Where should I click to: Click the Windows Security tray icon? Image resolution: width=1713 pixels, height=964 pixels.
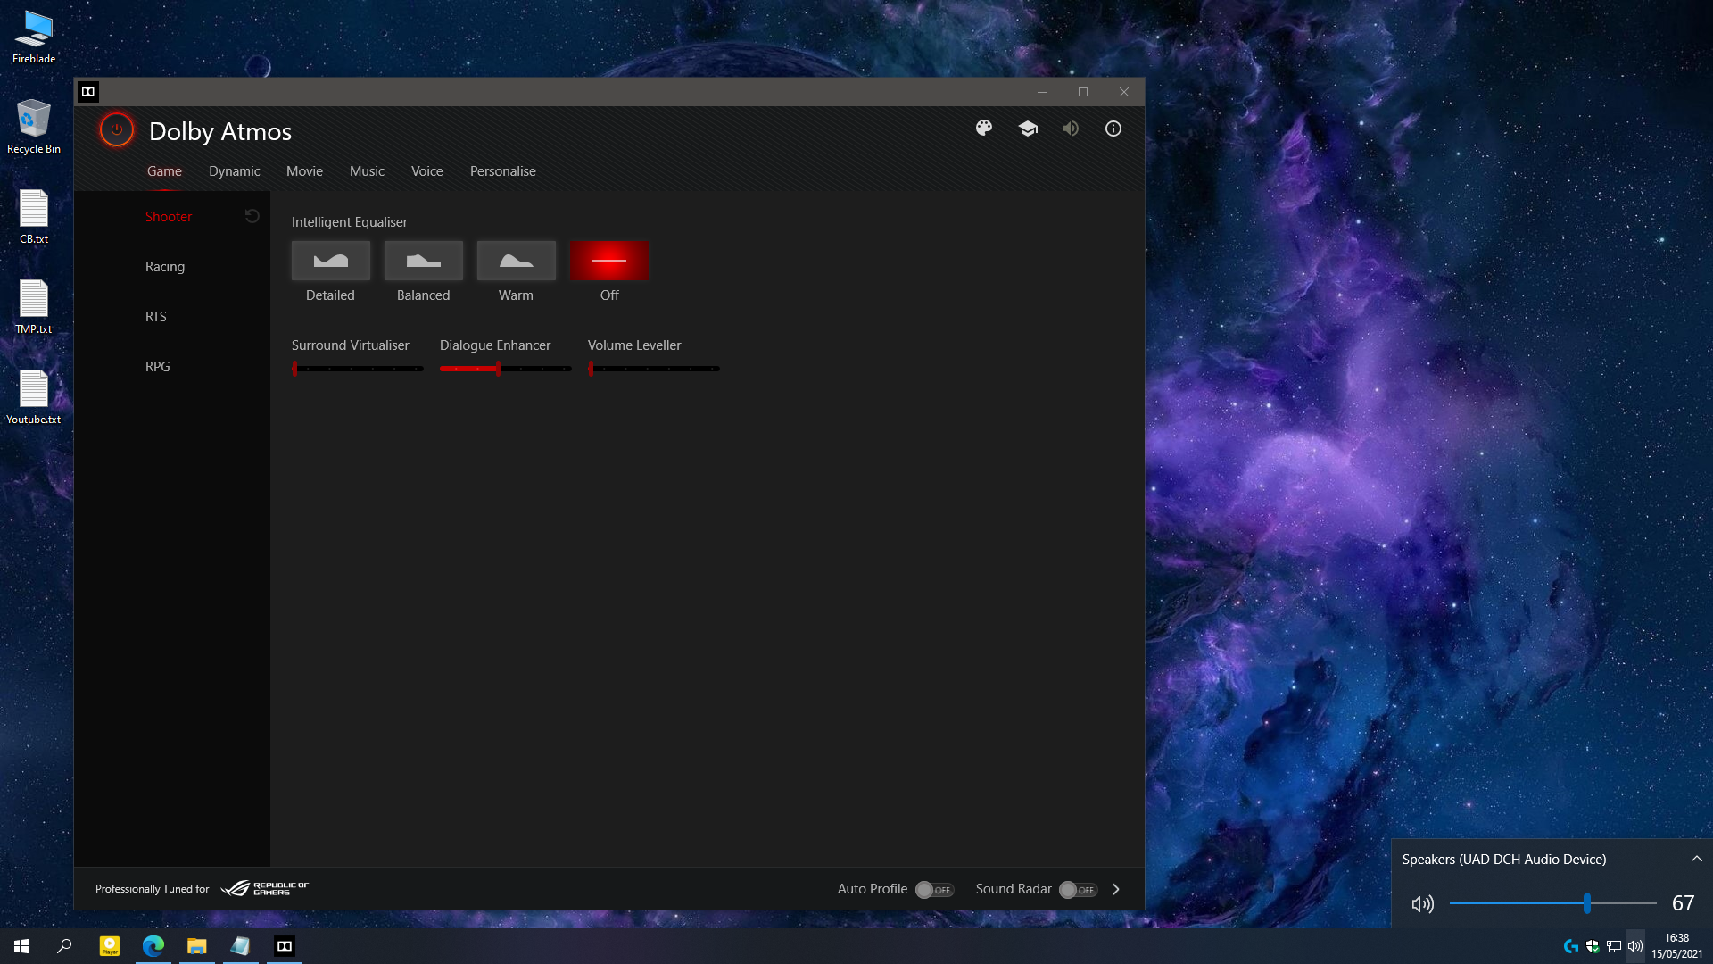tap(1593, 946)
